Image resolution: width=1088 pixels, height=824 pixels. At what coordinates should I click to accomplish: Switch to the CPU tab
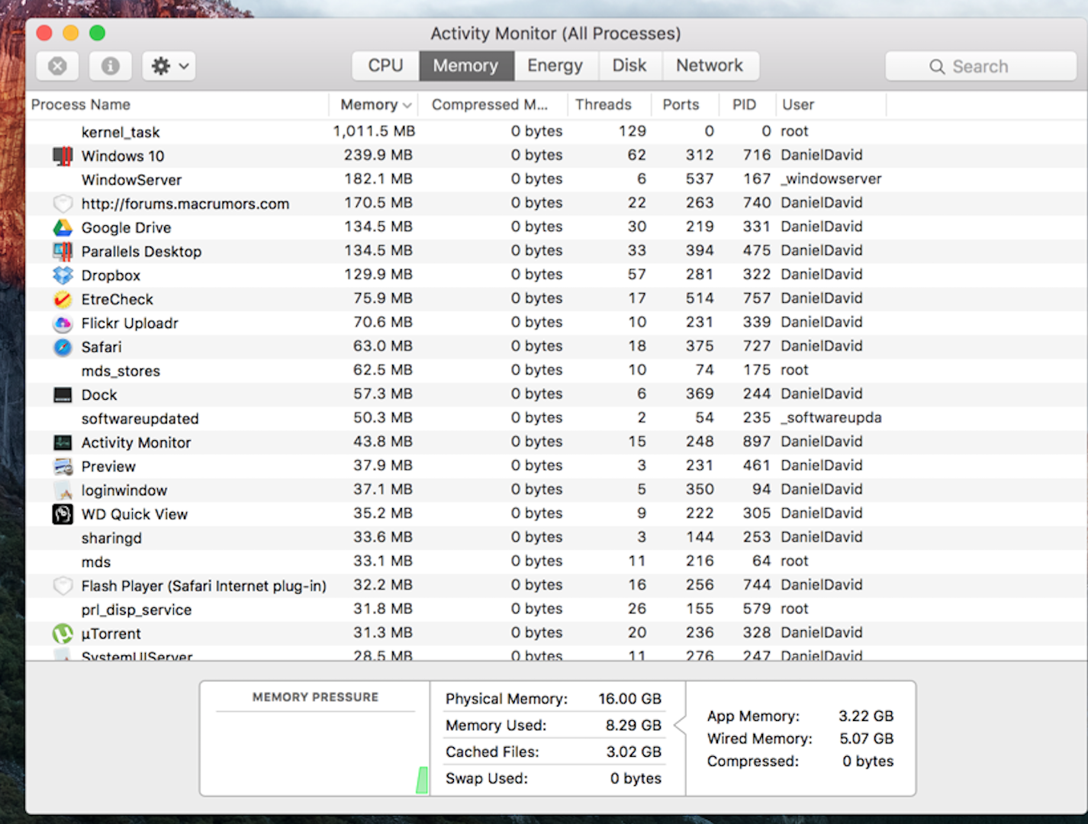385,66
